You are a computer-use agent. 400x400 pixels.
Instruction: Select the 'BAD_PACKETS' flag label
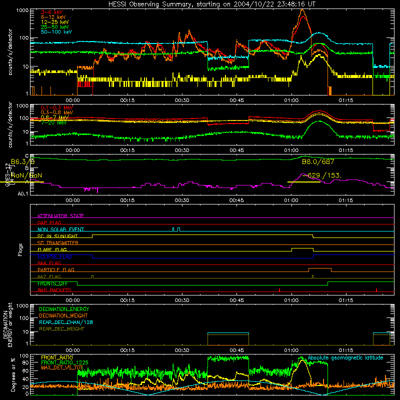click(x=54, y=290)
